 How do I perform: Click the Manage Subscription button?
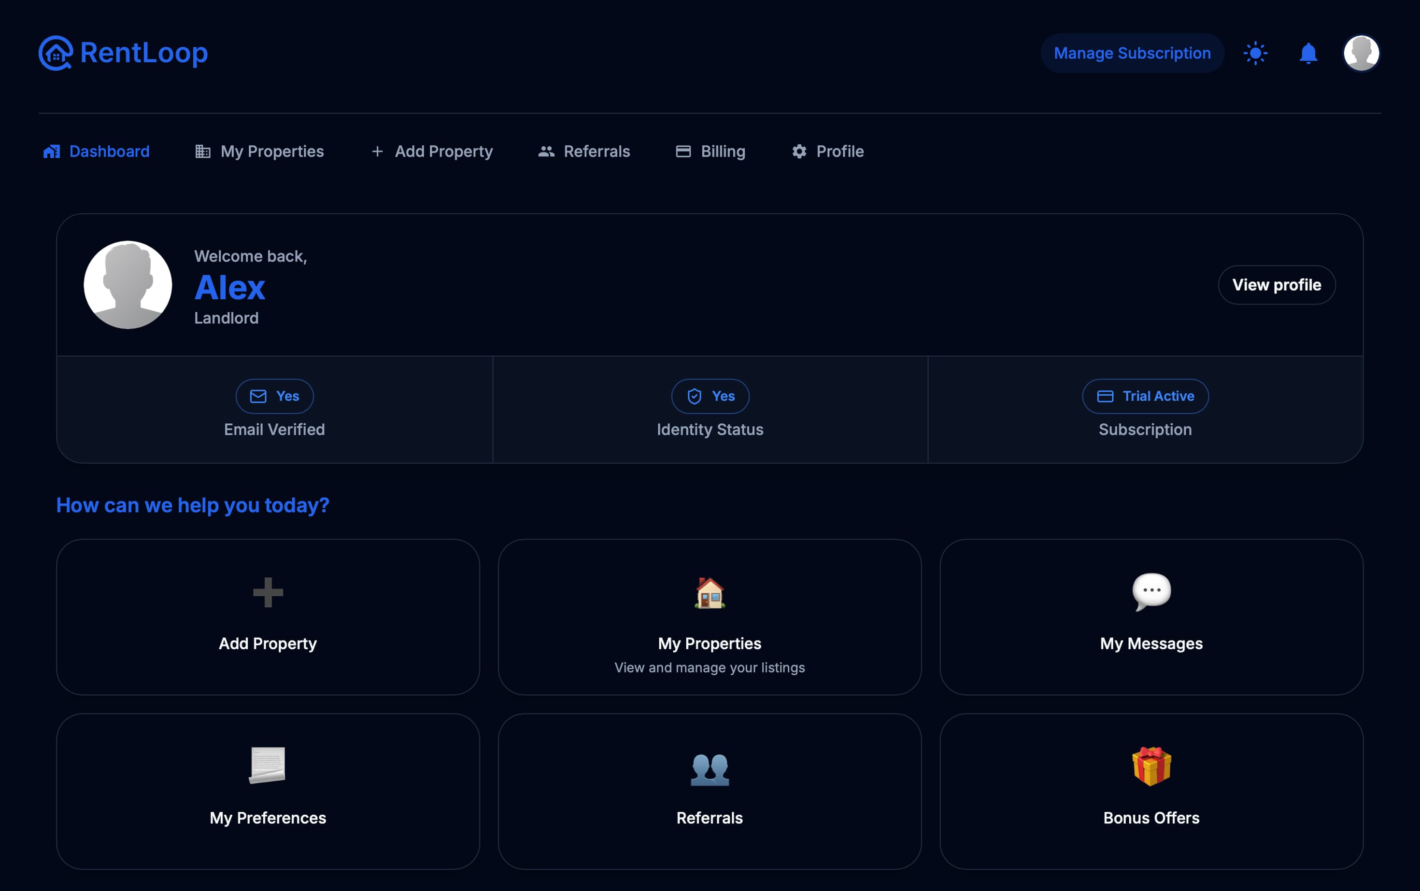(1132, 53)
